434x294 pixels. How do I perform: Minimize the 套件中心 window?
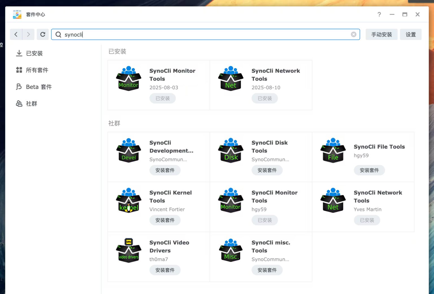coord(392,14)
